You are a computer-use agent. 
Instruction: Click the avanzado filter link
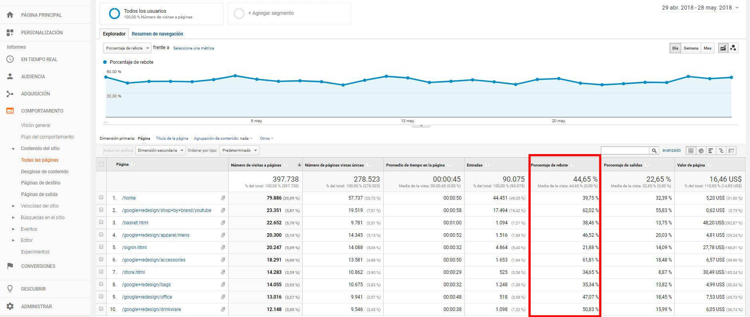pos(672,151)
